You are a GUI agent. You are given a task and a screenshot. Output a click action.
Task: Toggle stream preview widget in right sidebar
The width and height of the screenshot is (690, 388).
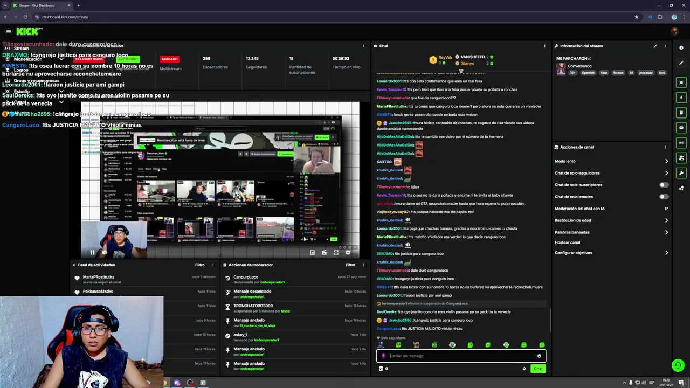681,82
